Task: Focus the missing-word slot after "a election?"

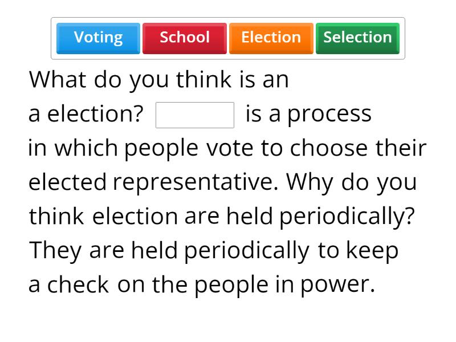Action: (195, 115)
